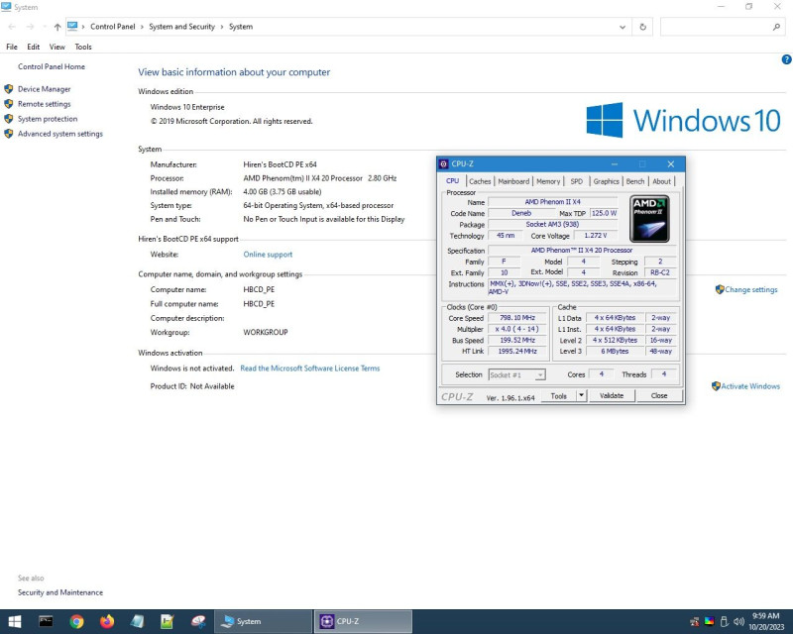Open the File menu
793x634 pixels.
[12, 47]
